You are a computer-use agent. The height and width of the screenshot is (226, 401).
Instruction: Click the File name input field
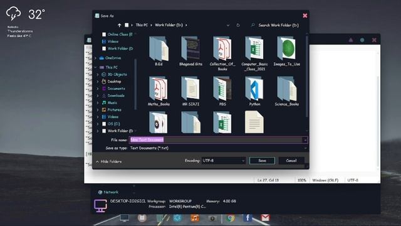216,140
